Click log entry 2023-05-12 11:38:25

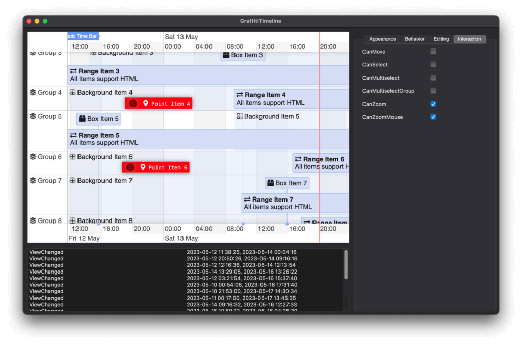click(241, 252)
